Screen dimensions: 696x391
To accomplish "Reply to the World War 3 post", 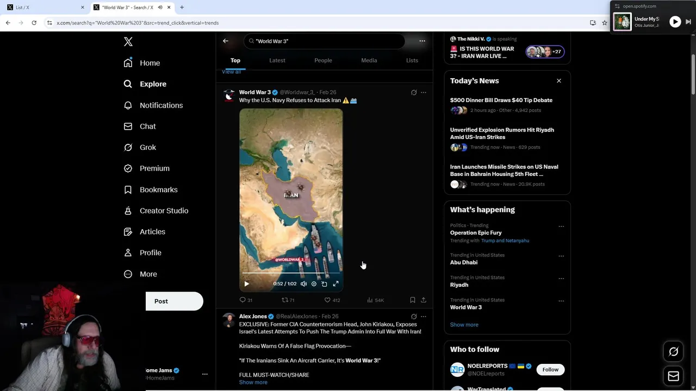I will 246,300.
